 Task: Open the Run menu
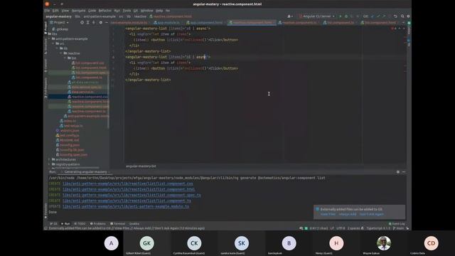117,11
